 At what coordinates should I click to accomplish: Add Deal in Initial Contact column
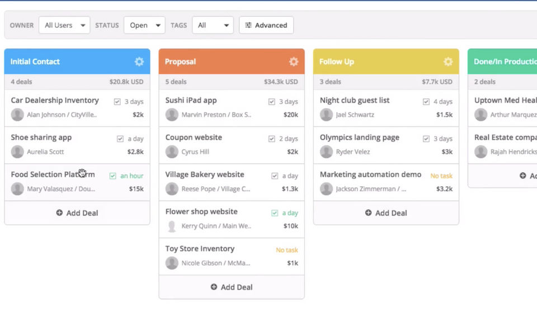pyautogui.click(x=77, y=213)
